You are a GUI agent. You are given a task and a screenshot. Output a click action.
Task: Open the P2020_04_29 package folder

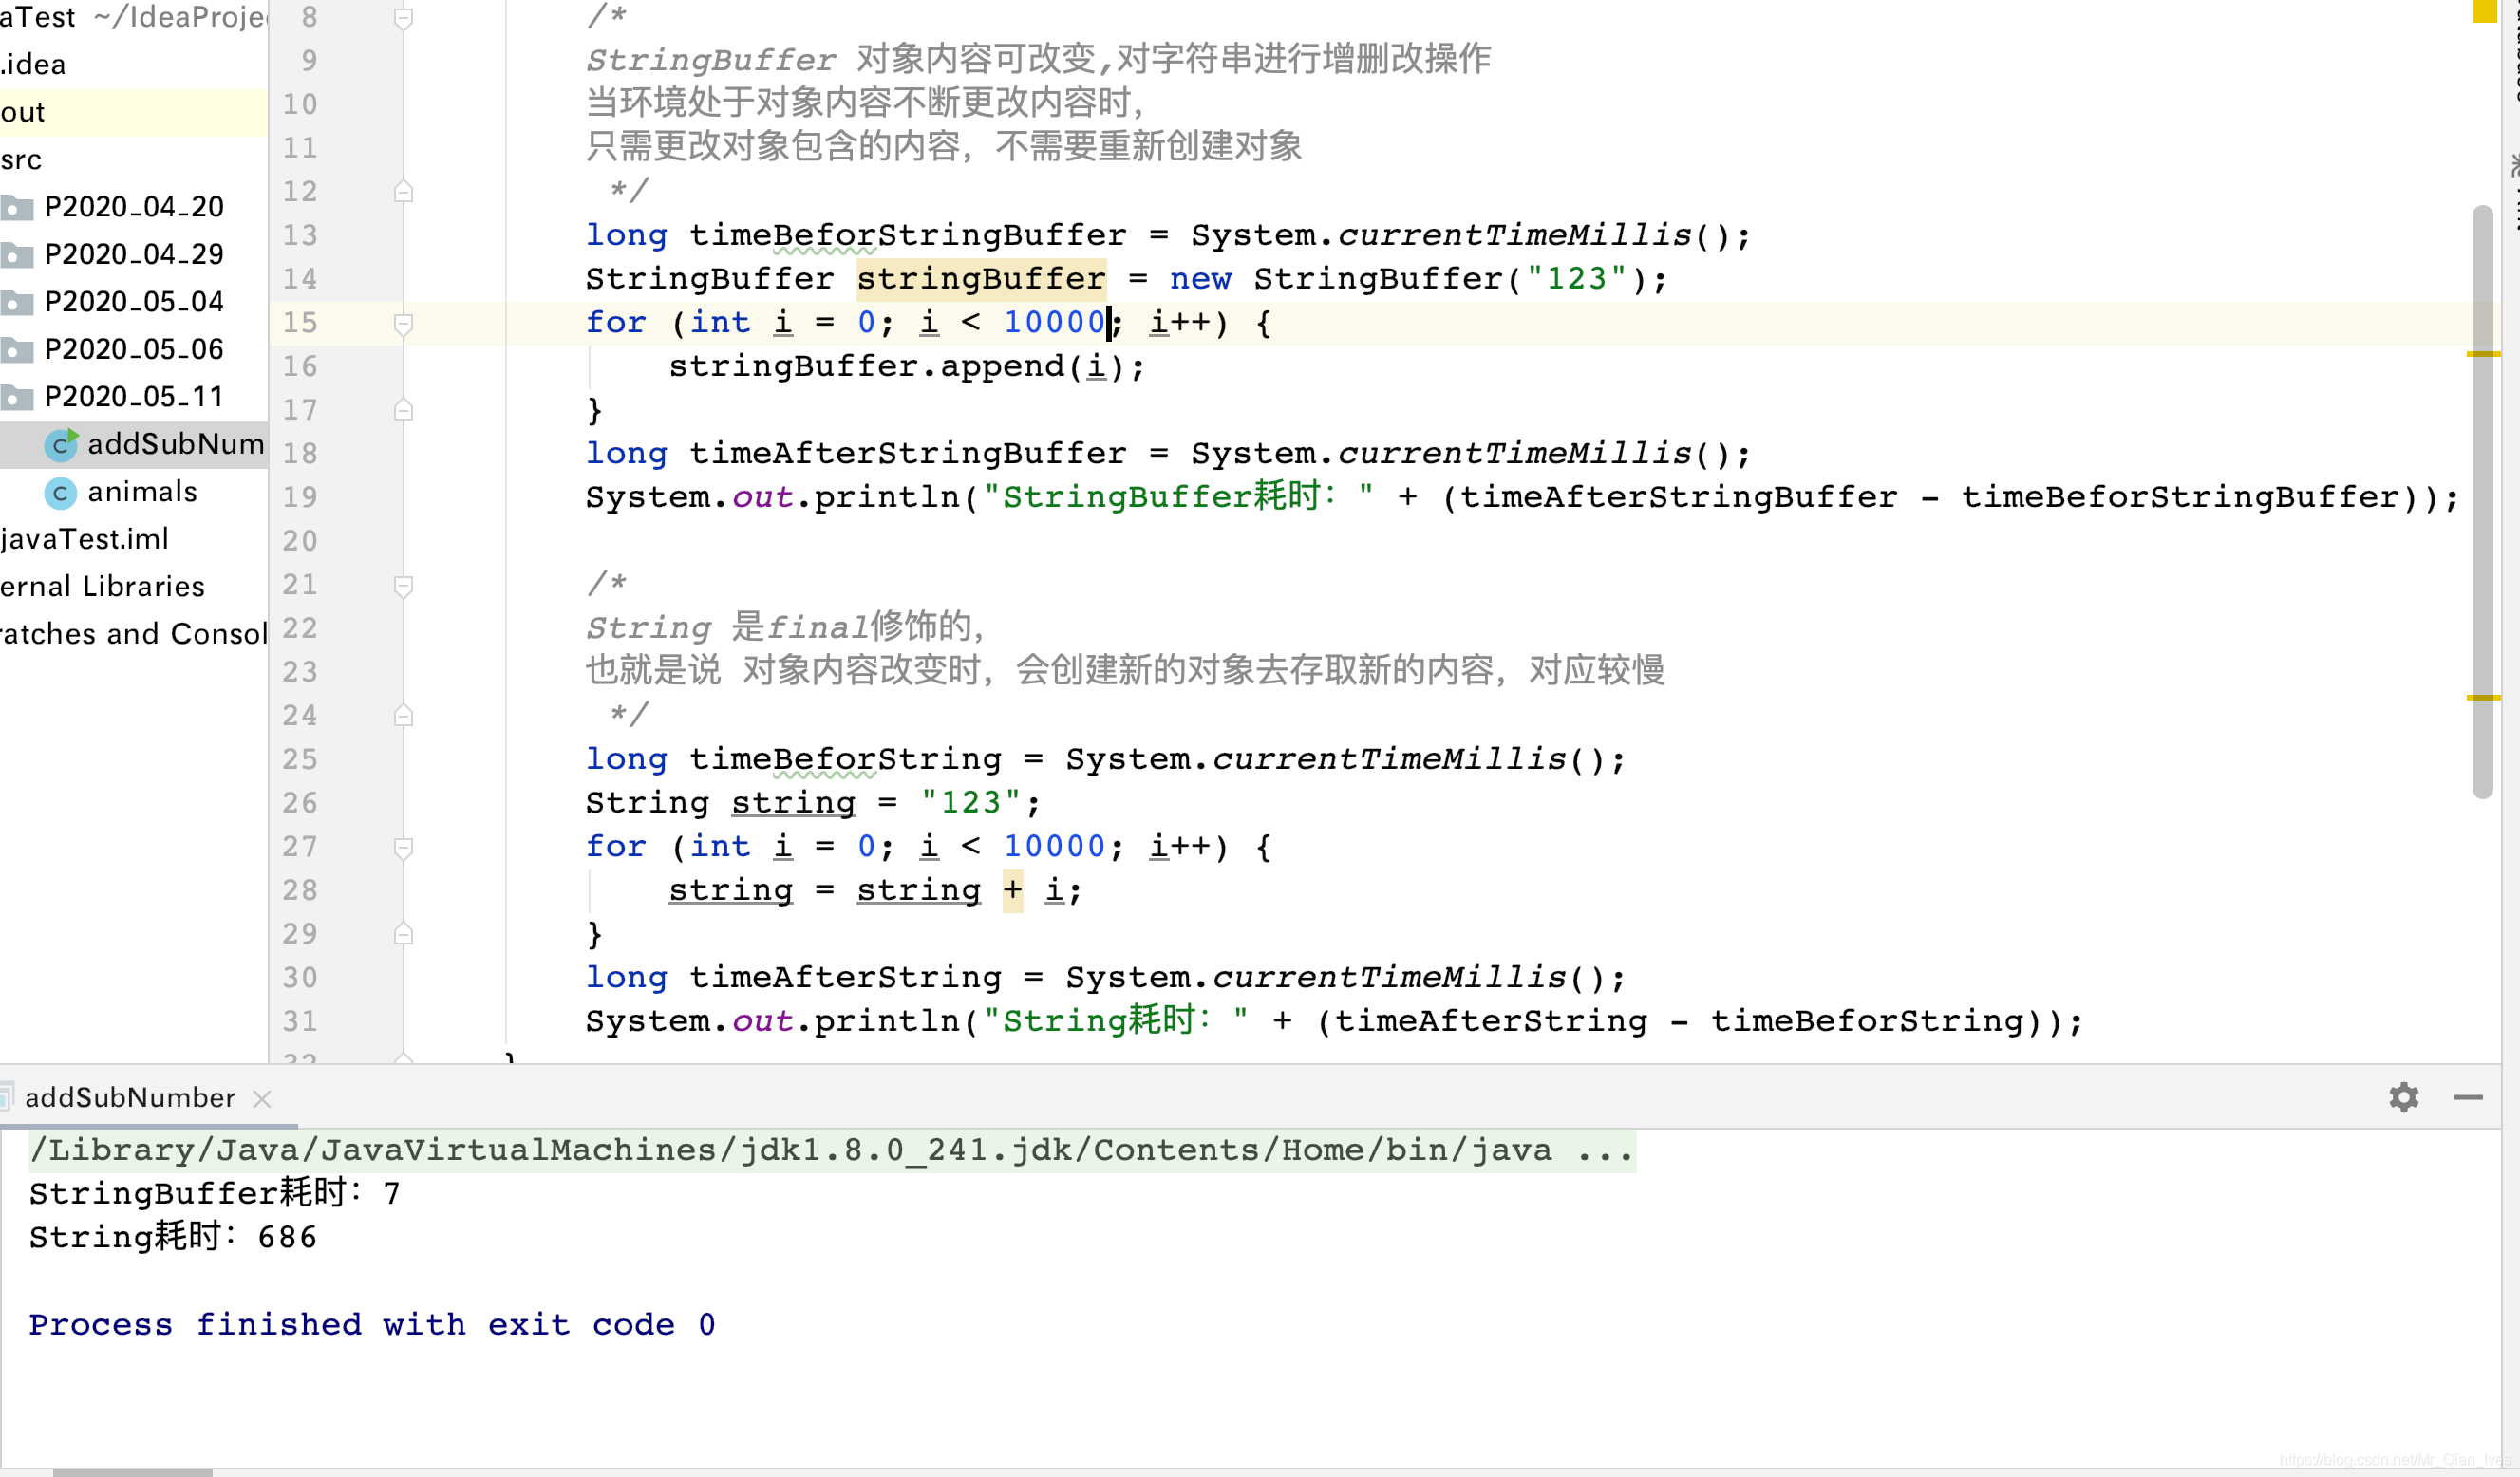point(134,254)
